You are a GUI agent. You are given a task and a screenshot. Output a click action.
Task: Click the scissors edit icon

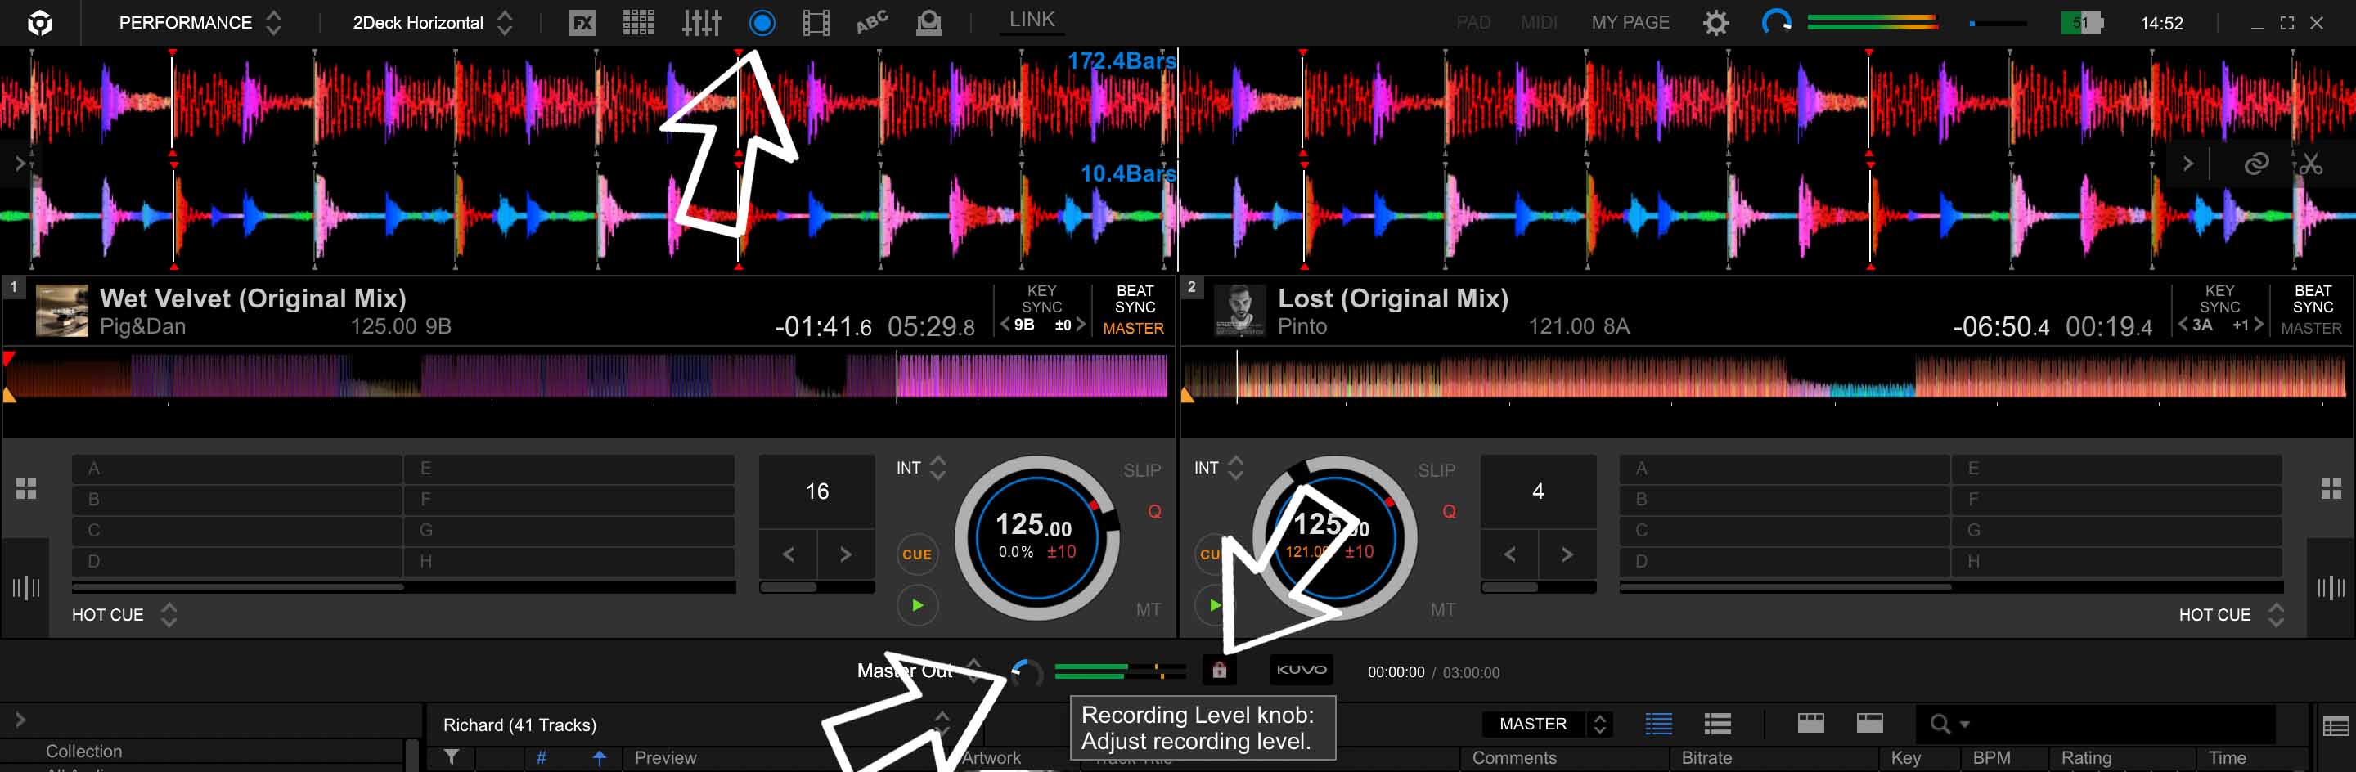pos(2311,164)
